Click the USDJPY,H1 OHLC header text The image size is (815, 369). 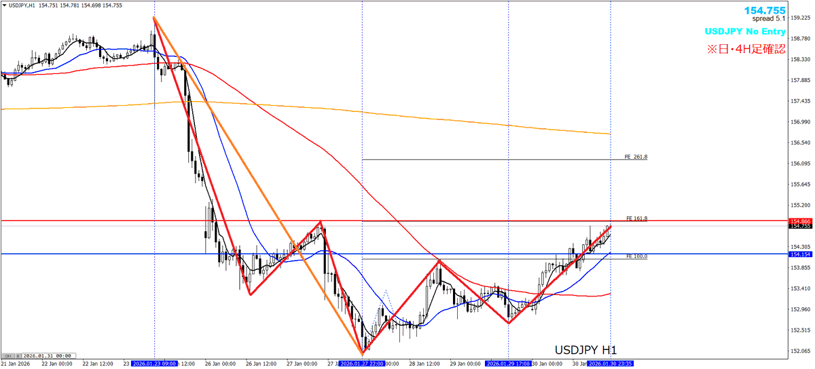click(x=65, y=5)
